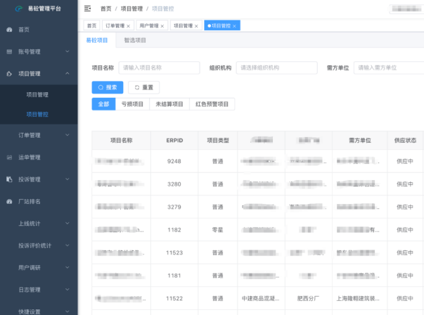The width and height of the screenshot is (424, 315).
Task: Close the 订单管理 tab
Action: pyautogui.click(x=128, y=26)
